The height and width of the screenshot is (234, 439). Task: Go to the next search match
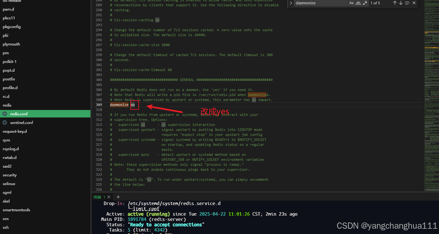[400, 3]
